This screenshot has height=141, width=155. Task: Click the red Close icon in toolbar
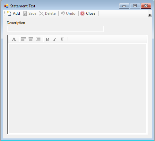(x=82, y=13)
